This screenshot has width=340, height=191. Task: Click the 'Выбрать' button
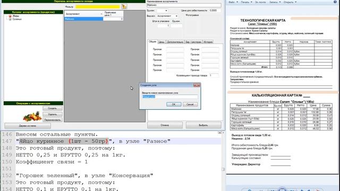(x=203, y=125)
